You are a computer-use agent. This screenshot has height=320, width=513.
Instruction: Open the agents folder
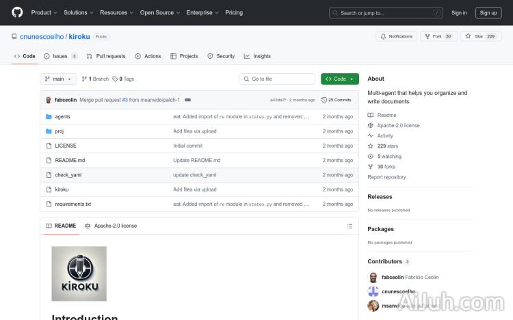coord(62,117)
